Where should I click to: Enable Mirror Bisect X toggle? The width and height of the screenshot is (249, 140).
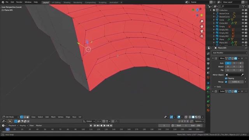point(228,66)
